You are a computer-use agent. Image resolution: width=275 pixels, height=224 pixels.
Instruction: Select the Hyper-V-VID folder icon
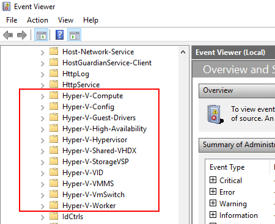[x=54, y=172]
